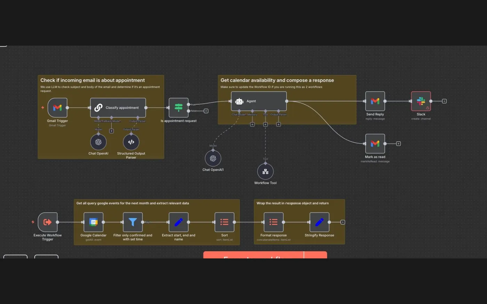Select the Gmail Trigger node icon
This screenshot has height=304, width=487.
[57, 108]
